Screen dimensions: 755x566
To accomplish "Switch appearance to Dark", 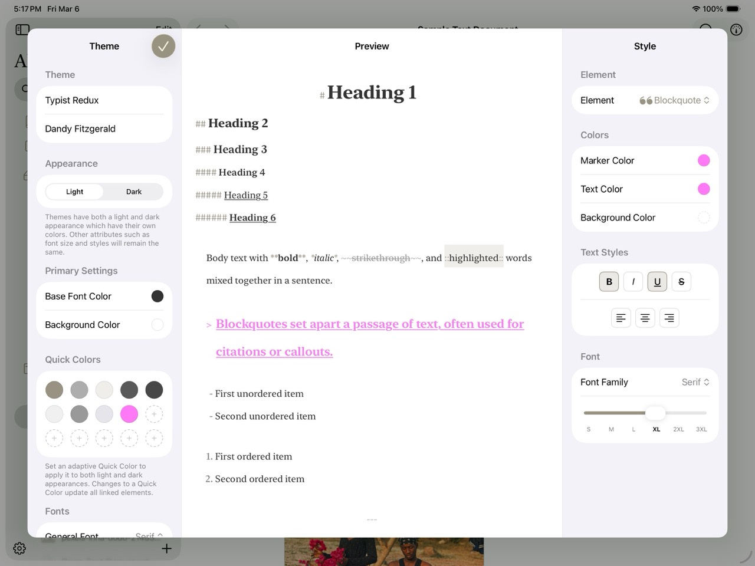I will click(x=133, y=192).
